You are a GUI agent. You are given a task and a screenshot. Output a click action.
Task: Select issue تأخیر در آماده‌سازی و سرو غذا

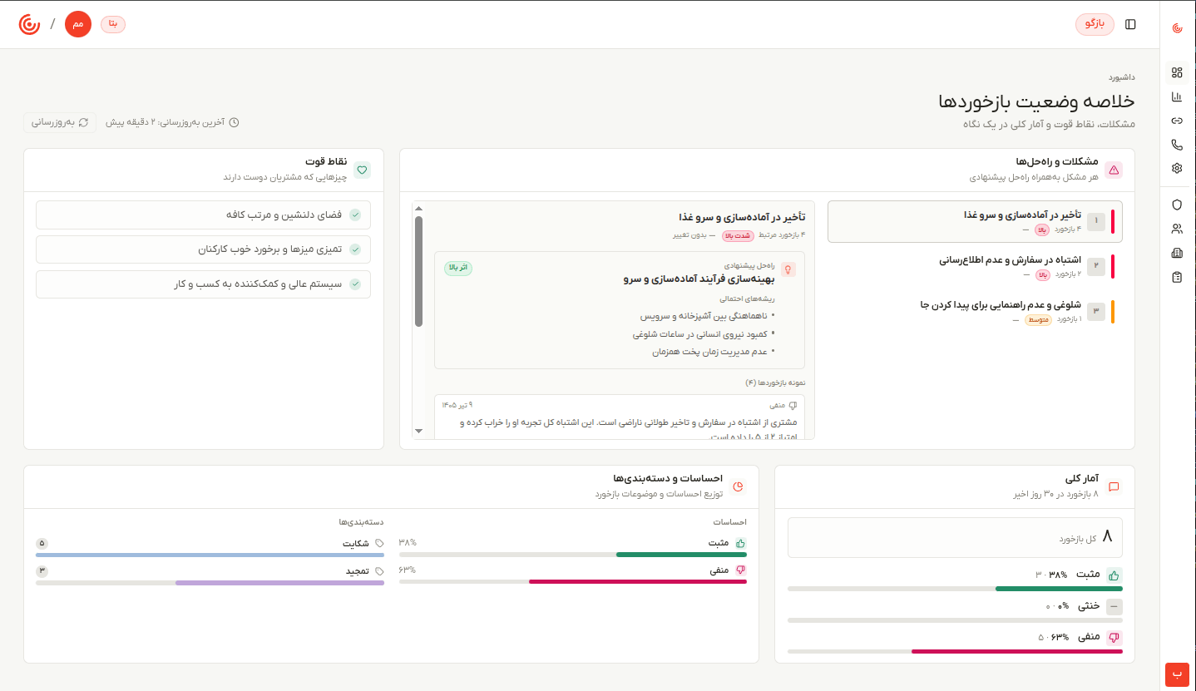[x=975, y=221]
